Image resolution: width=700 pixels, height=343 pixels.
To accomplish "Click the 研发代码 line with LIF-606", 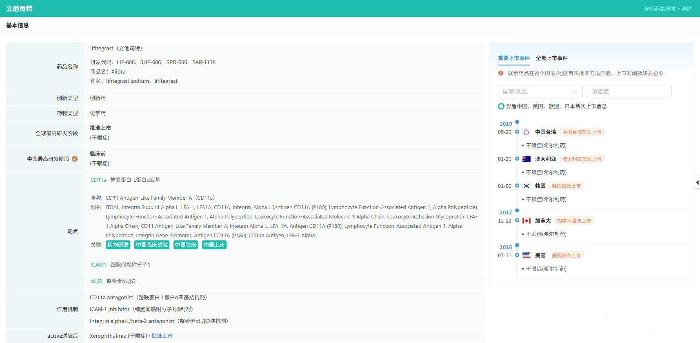I will pyautogui.click(x=153, y=62).
